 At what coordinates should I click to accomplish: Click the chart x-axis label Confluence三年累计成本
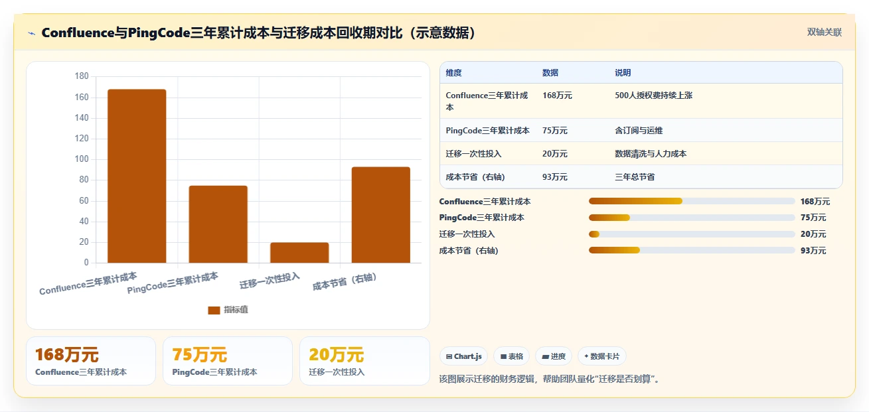point(88,283)
